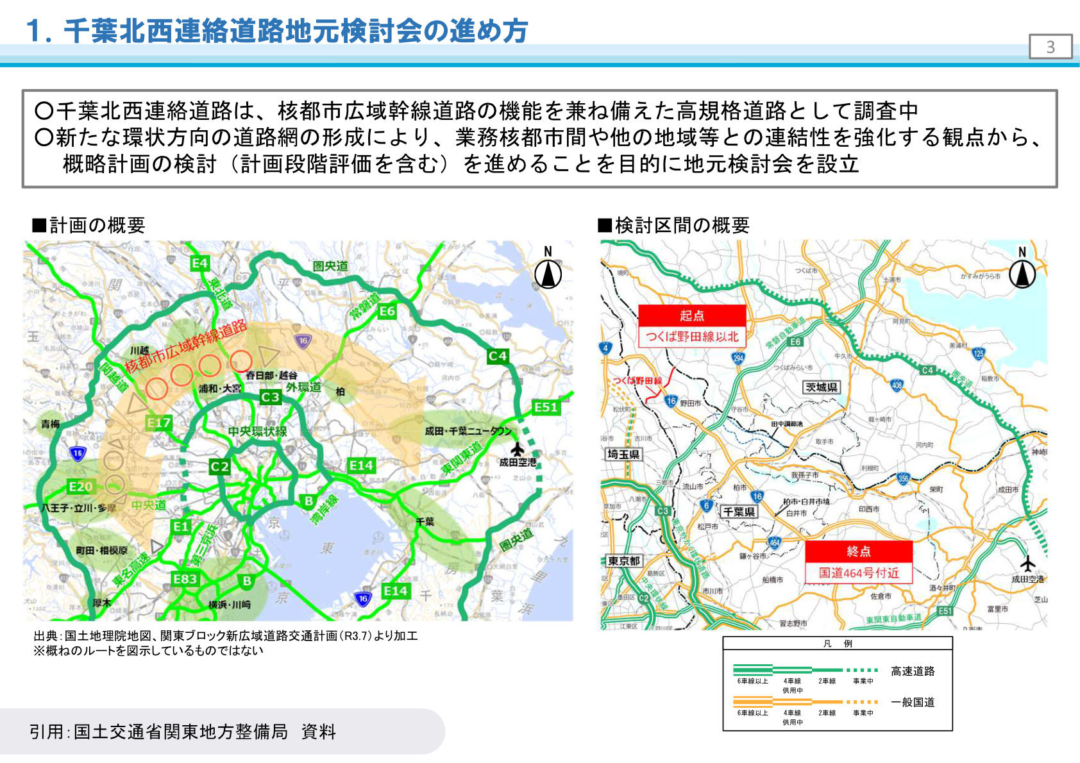Select the E51 route marker on left map
Viewport: 1080px width, 763px height.
pos(546,407)
